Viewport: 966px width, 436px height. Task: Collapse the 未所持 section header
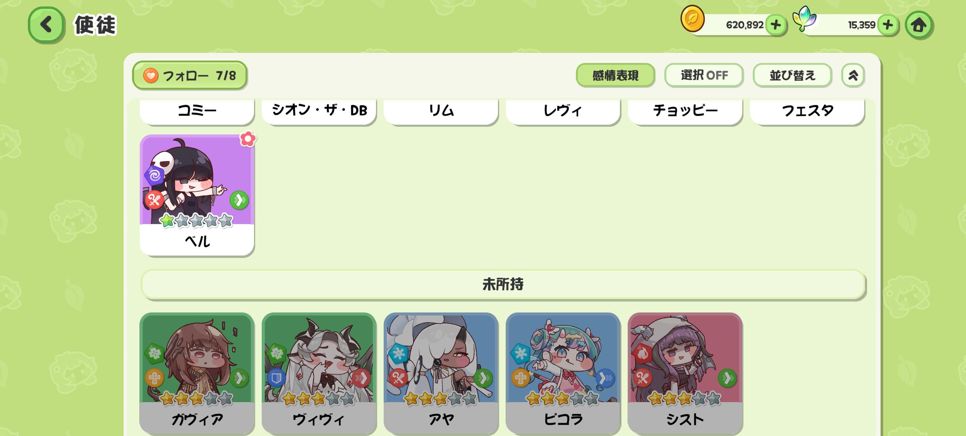503,285
